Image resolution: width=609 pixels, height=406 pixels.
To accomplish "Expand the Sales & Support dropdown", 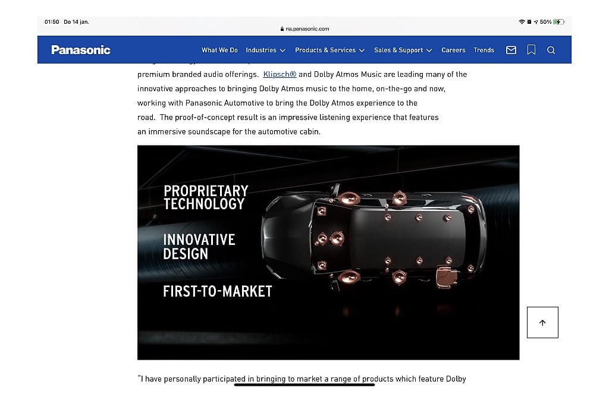I will tap(403, 50).
